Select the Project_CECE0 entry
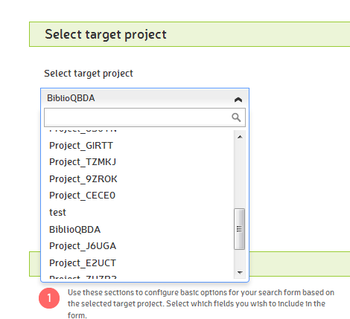Screen dimensions: 350x319 pyautogui.click(x=141, y=196)
